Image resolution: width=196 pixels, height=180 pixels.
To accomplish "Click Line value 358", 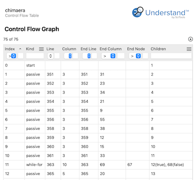I will [x=50, y=128].
